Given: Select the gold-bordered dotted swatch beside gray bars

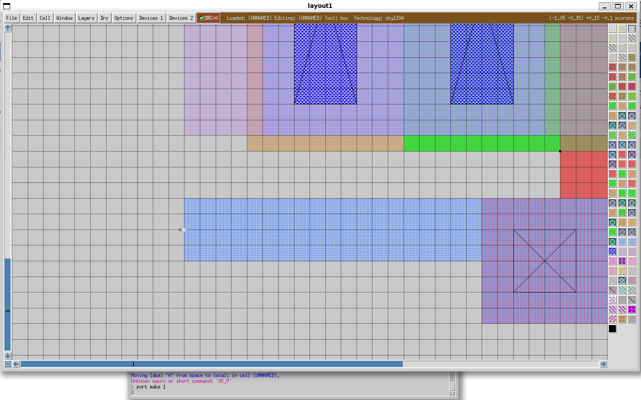Looking at the screenshot, I should [x=622, y=319].
